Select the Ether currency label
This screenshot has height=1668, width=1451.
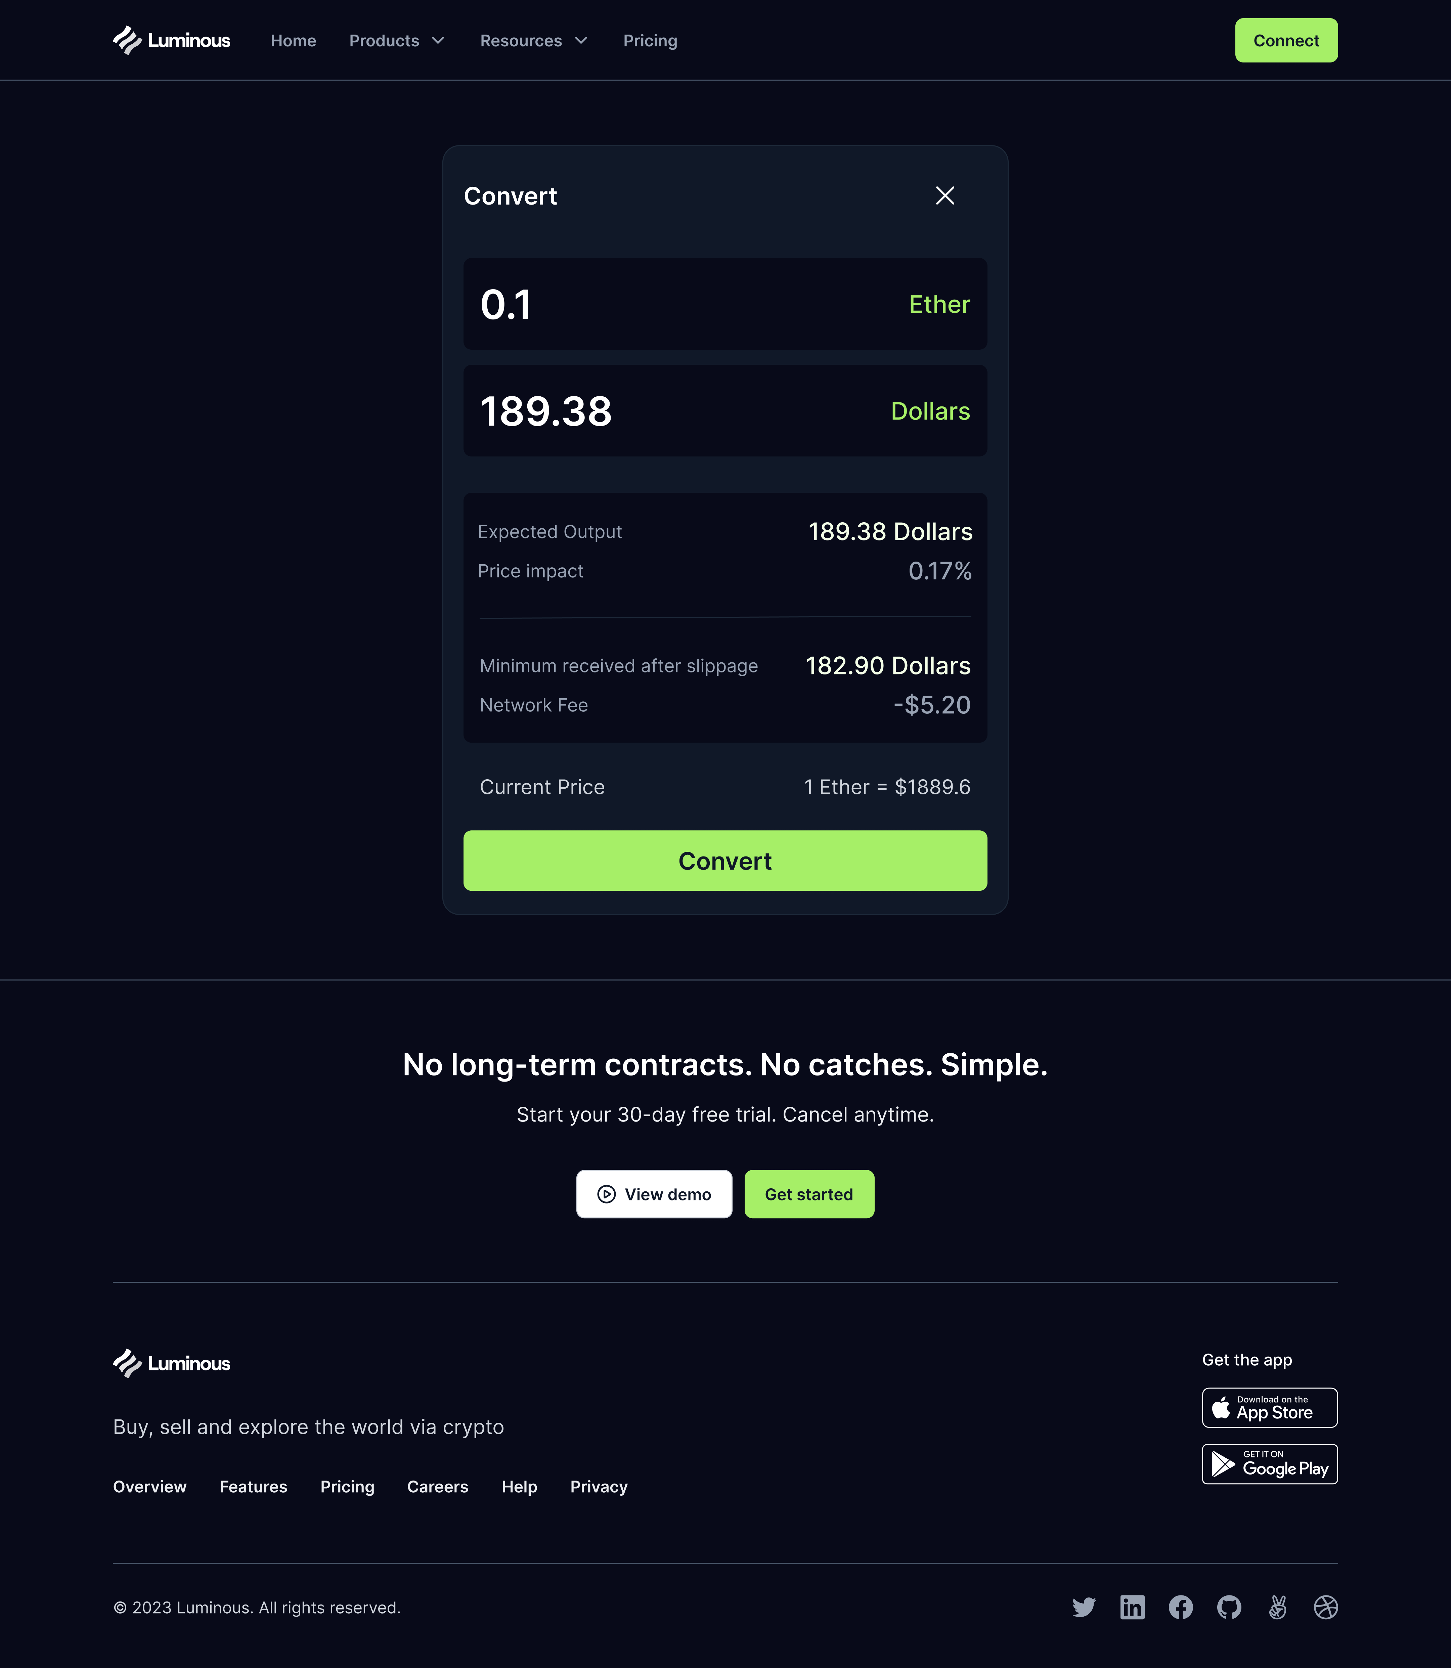[939, 304]
